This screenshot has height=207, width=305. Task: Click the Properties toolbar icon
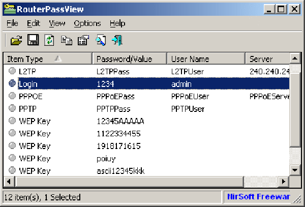83,40
